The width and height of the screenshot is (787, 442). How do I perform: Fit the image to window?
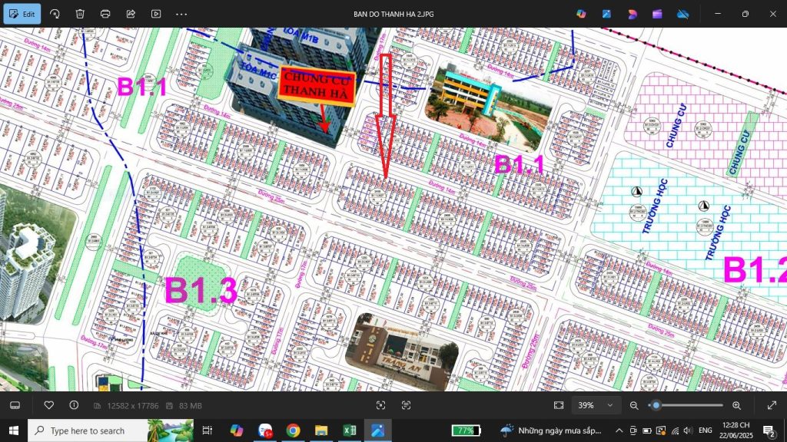[x=559, y=405]
